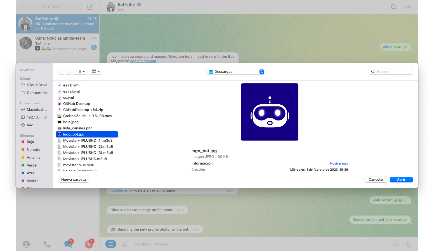Open the Calls phone tab icon

click(47, 244)
